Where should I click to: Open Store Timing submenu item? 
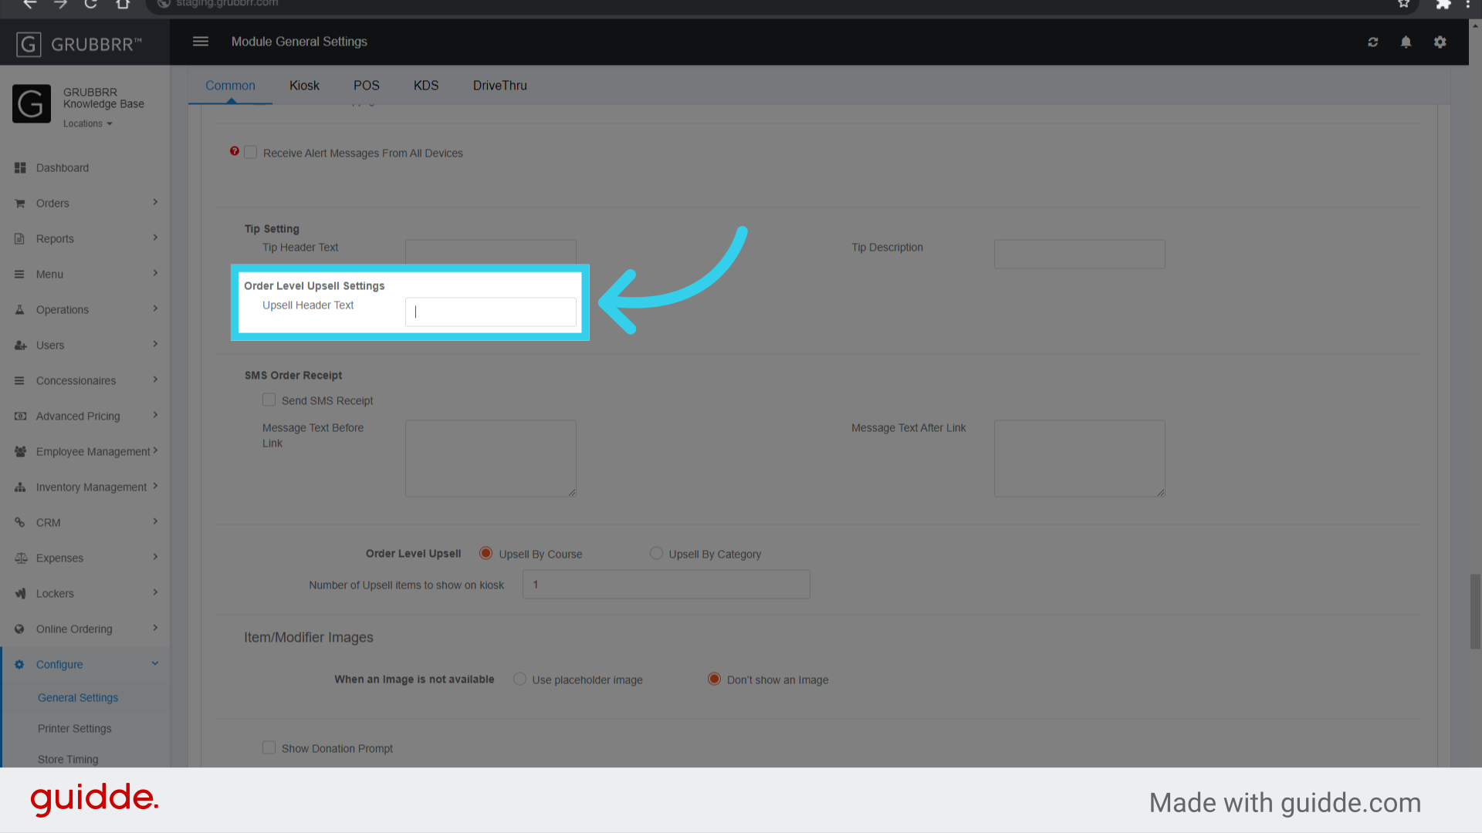pos(68,760)
